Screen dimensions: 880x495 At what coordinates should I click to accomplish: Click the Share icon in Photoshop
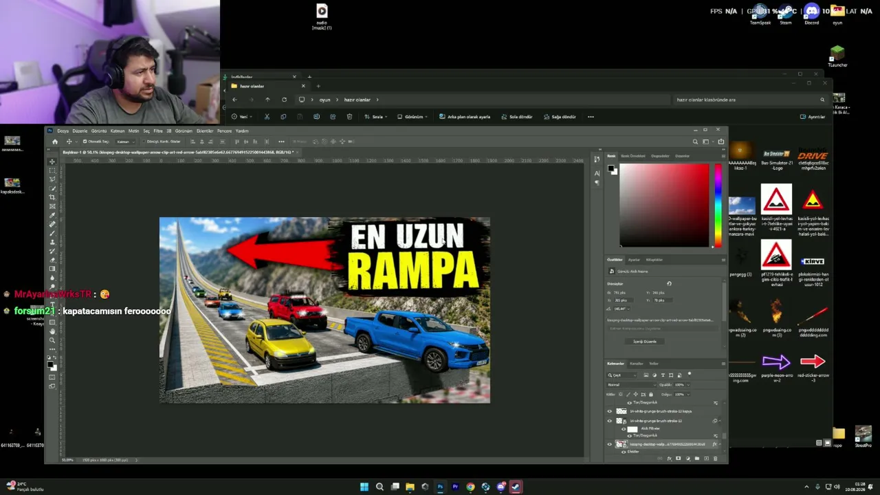[720, 142]
